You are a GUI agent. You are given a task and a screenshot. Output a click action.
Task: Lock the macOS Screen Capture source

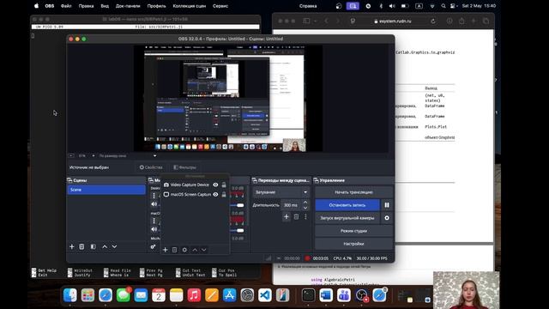point(224,194)
